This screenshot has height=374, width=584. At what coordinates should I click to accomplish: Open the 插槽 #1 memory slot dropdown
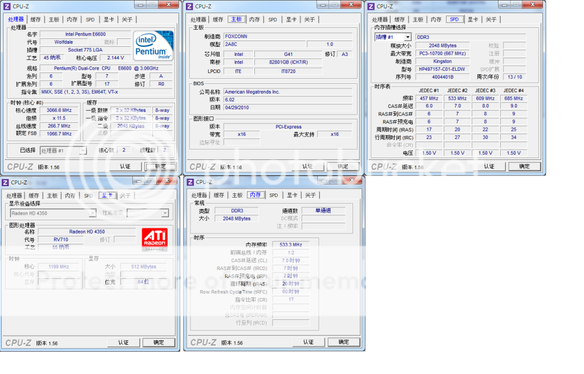pyautogui.click(x=392, y=37)
